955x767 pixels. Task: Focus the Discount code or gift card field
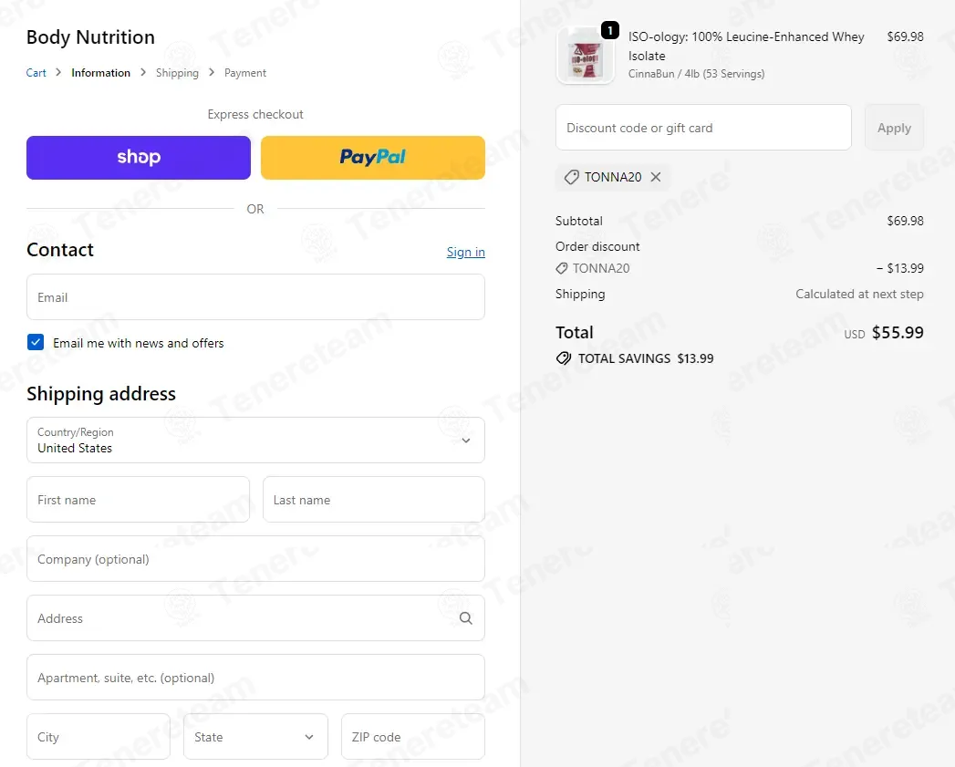pyautogui.click(x=703, y=128)
